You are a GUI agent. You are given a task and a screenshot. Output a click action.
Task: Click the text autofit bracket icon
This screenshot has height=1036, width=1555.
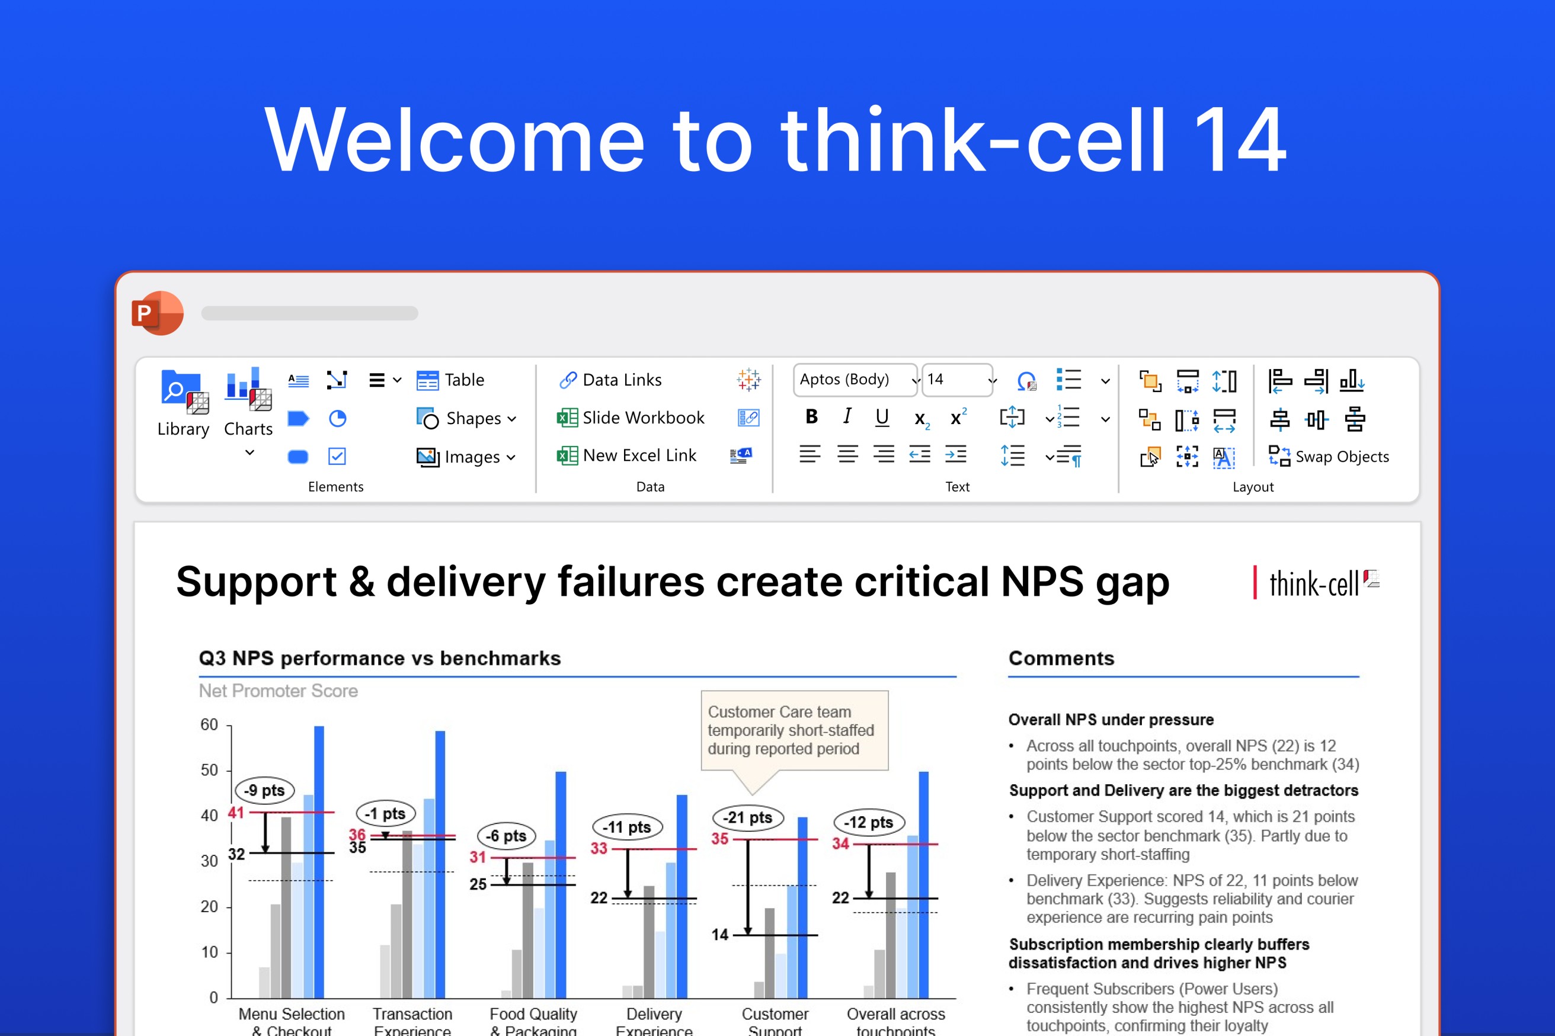pyautogui.click(x=1012, y=417)
